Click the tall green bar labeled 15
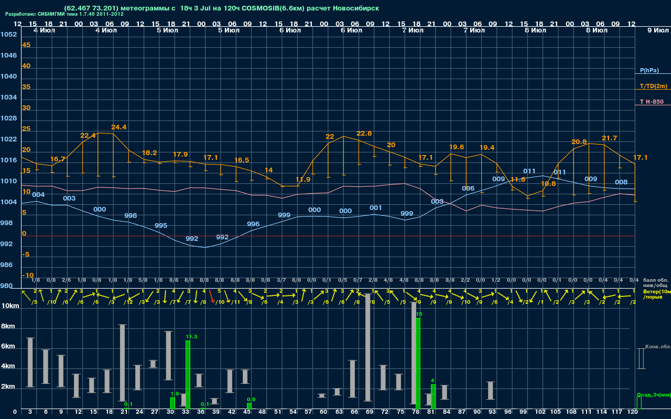This screenshot has width=671, height=419. pyautogui.click(x=418, y=363)
